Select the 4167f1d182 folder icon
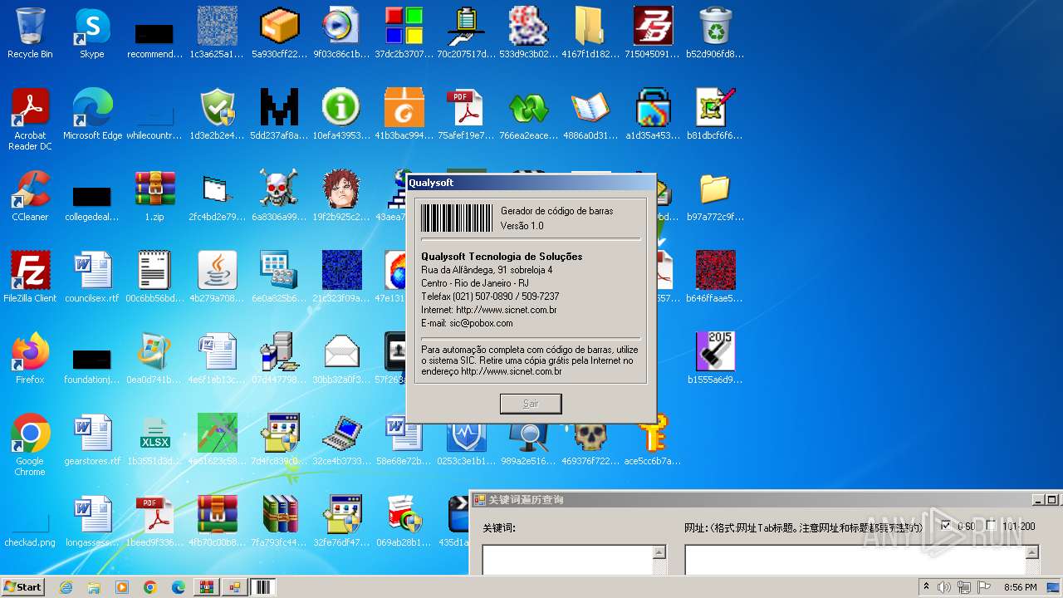Screen dimensions: 1063x598 click(x=590, y=33)
